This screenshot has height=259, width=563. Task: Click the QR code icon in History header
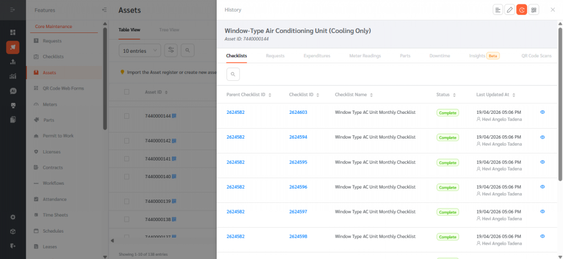coord(534,10)
